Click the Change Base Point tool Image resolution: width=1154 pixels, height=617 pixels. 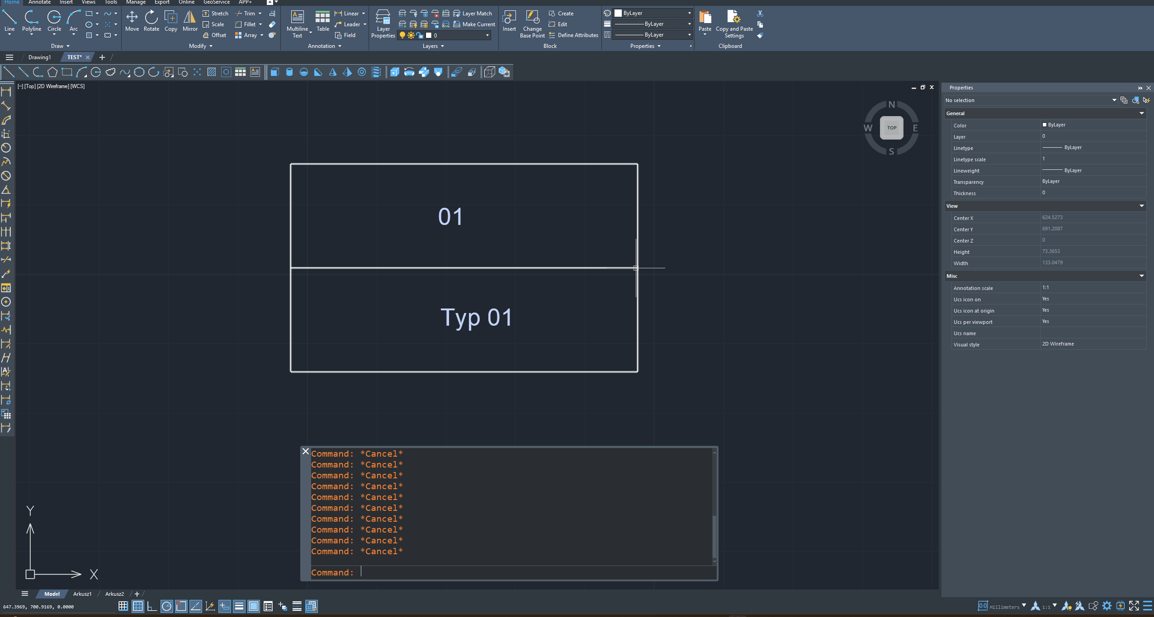pyautogui.click(x=532, y=24)
